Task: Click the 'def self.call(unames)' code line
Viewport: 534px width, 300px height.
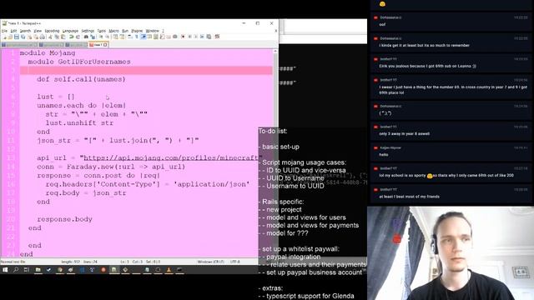Action: (x=81, y=79)
